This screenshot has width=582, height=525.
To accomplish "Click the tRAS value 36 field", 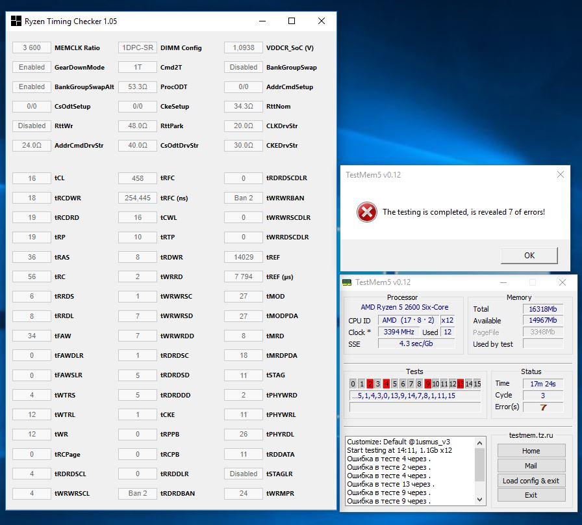I will tap(32, 257).
